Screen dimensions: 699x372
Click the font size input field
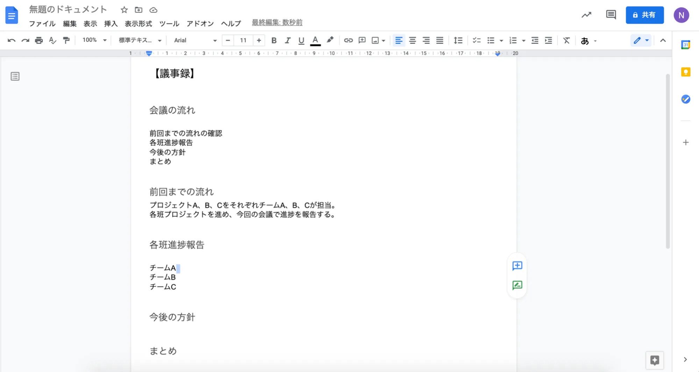(243, 41)
